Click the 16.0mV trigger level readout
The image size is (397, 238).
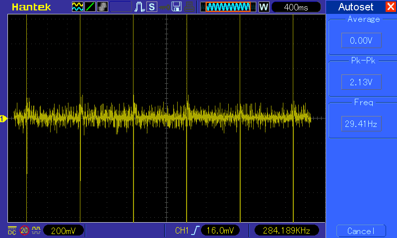[220, 231]
